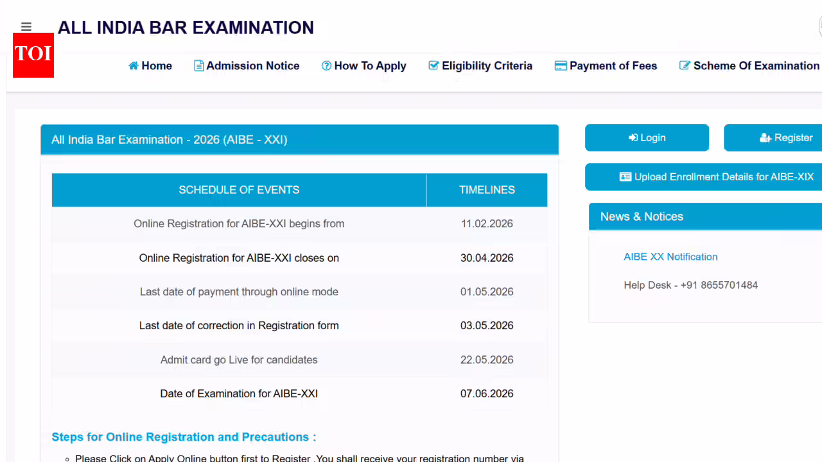
Task: Click the Payment of Fees card icon
Action: (x=561, y=65)
